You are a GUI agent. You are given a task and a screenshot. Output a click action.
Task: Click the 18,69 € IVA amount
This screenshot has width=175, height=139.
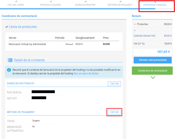coord(168,44)
